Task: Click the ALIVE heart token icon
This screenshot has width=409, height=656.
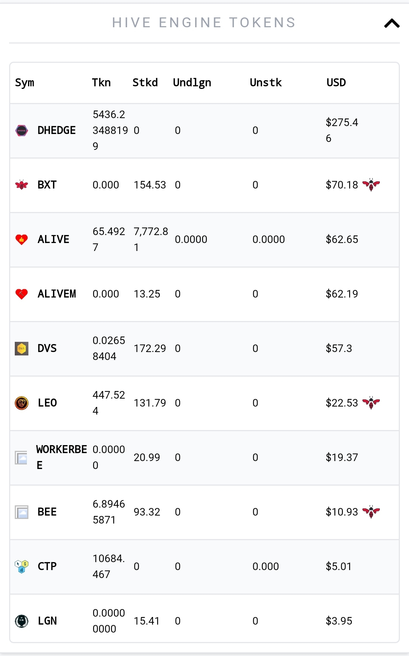Action: pos(22,240)
